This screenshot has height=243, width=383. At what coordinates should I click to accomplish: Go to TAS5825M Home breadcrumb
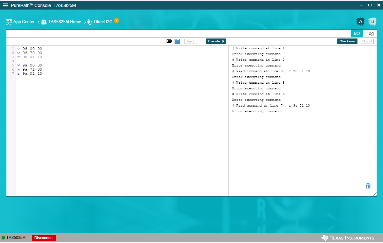pos(64,22)
